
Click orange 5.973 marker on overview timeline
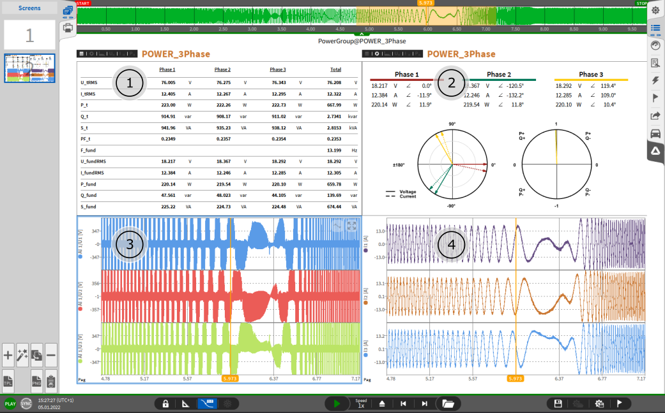425,3
